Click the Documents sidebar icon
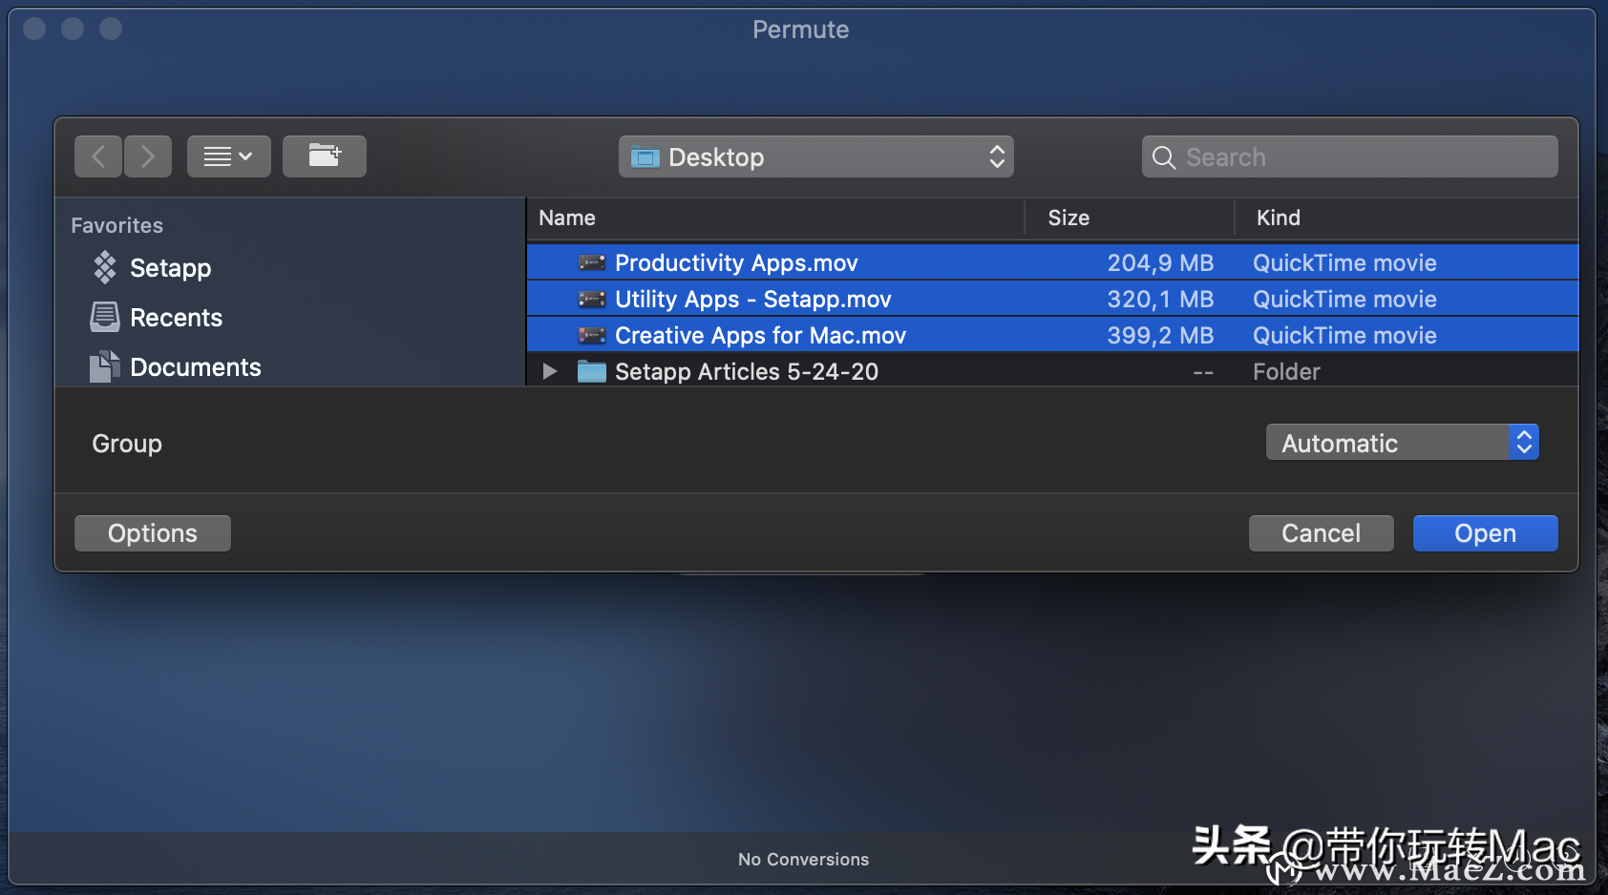Viewport: 1608px width, 895px height. coord(105,366)
